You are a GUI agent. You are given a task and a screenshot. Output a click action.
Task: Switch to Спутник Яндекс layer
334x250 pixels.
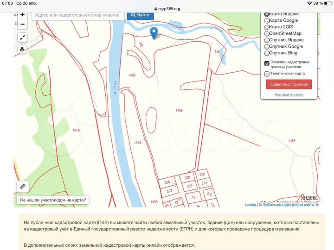tap(267, 40)
